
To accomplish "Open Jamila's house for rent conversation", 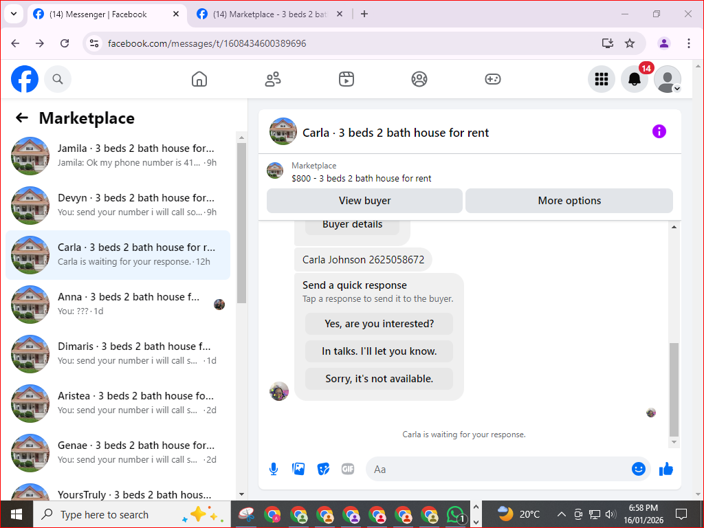I will coord(118,156).
